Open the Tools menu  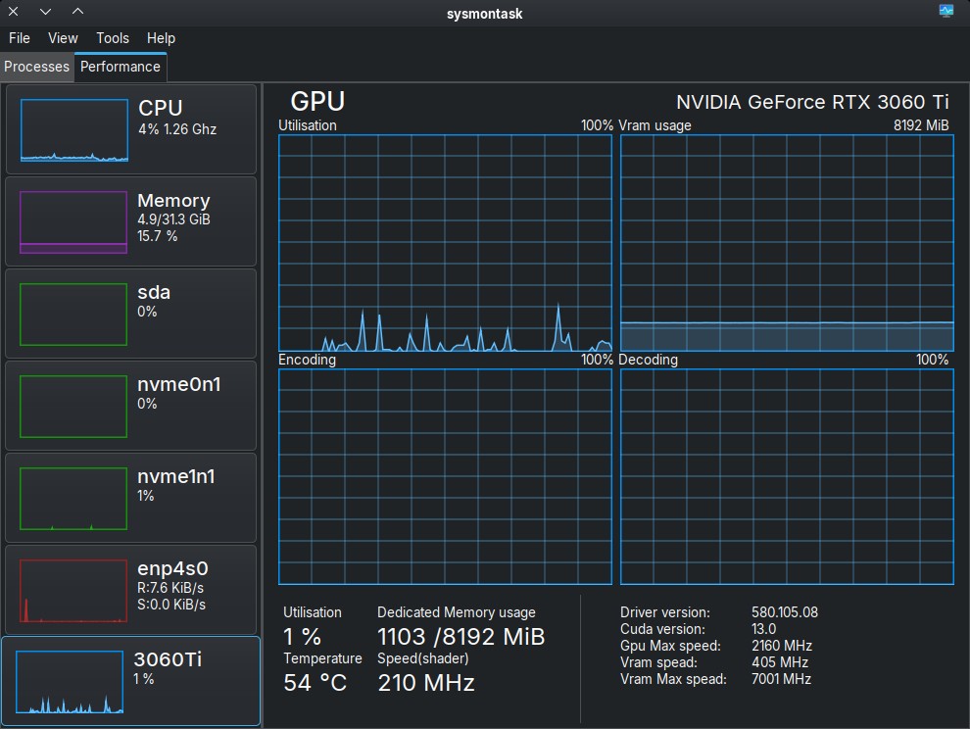[113, 38]
